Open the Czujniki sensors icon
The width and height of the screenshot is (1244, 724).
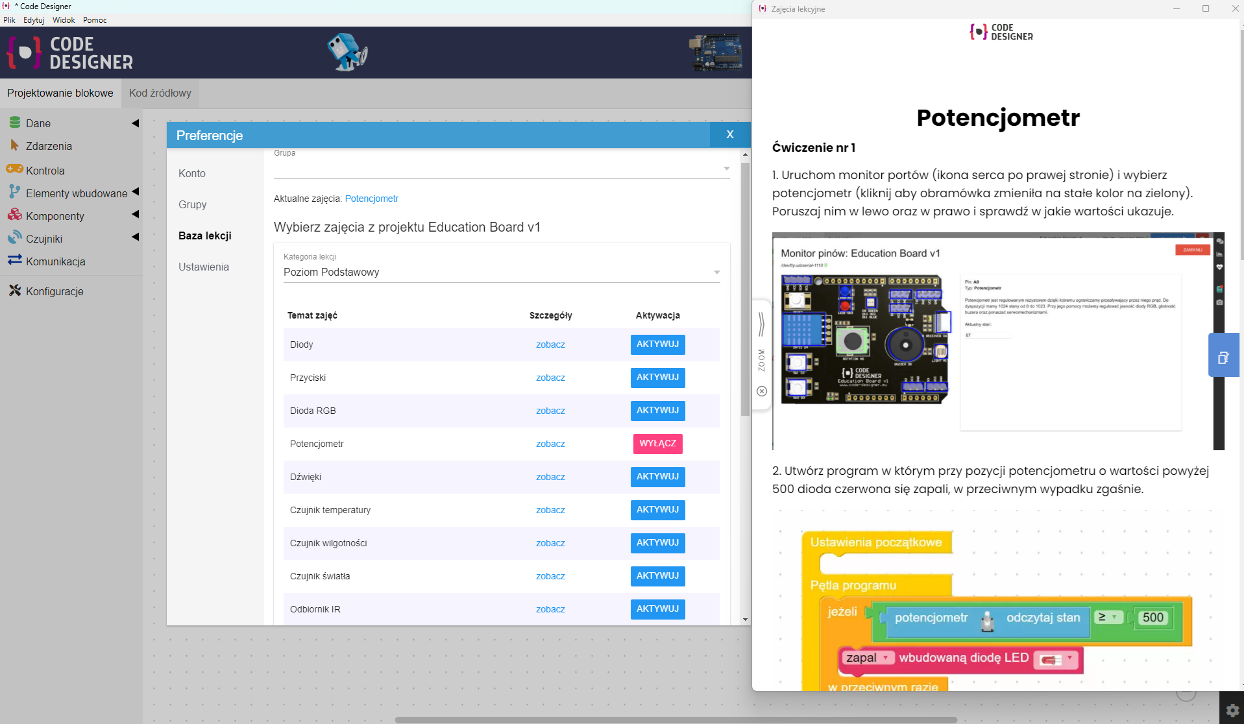click(14, 238)
